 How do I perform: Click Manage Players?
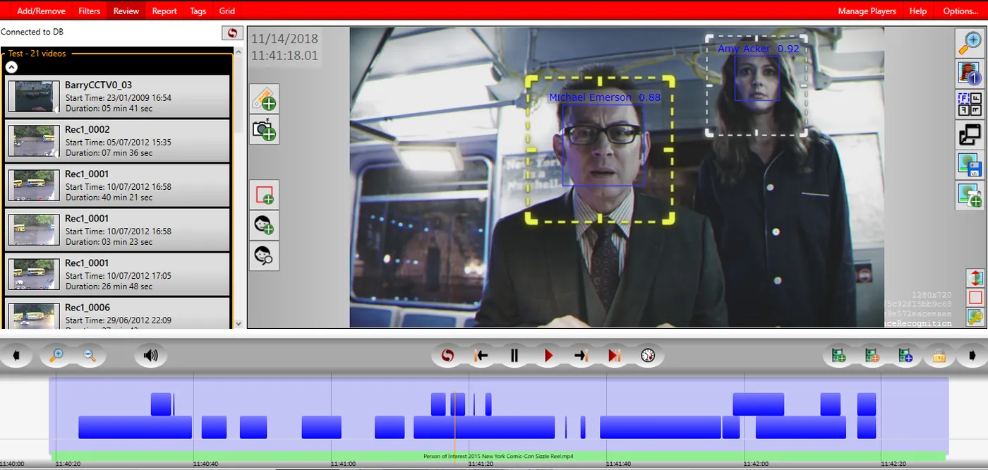pyautogui.click(x=867, y=11)
